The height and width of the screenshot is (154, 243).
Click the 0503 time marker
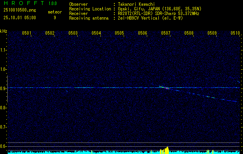pos(73,33)
